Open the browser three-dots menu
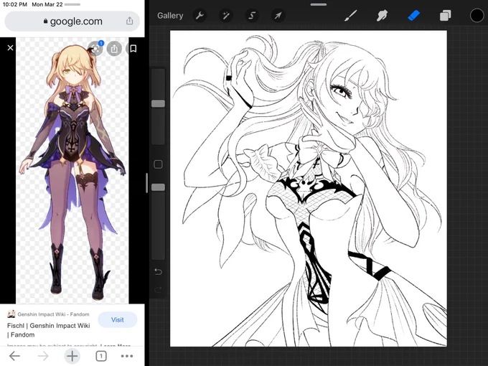Viewport: 488px width, 366px height. [127, 356]
